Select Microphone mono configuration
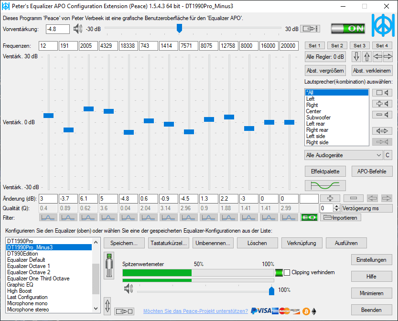 (x=49, y=303)
